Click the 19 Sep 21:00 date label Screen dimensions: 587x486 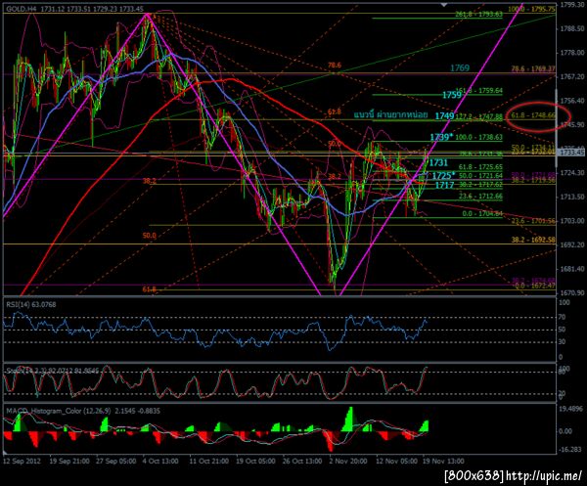click(x=69, y=461)
